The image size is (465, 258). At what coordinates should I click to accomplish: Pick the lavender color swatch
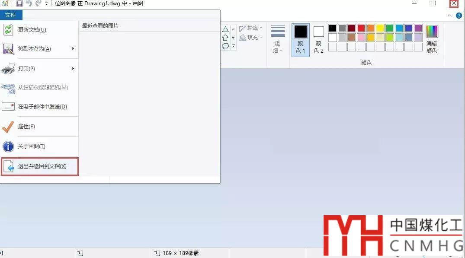418,38
